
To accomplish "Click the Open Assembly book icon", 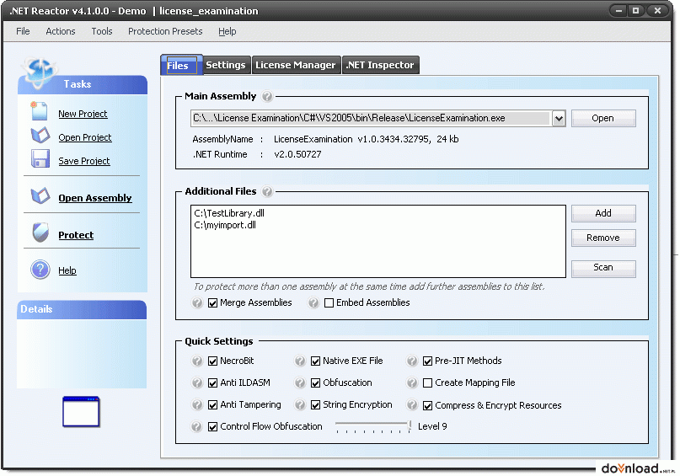I will pos(40,196).
